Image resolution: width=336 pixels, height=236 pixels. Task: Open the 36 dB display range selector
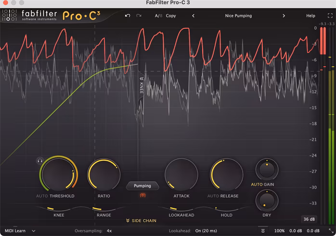(309, 219)
